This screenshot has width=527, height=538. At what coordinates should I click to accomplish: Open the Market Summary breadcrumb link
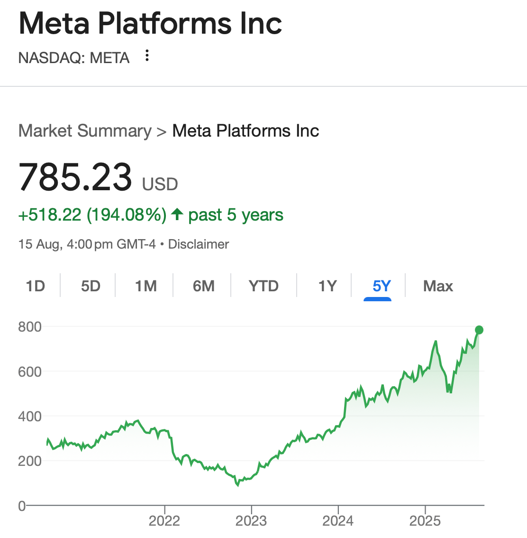85,131
